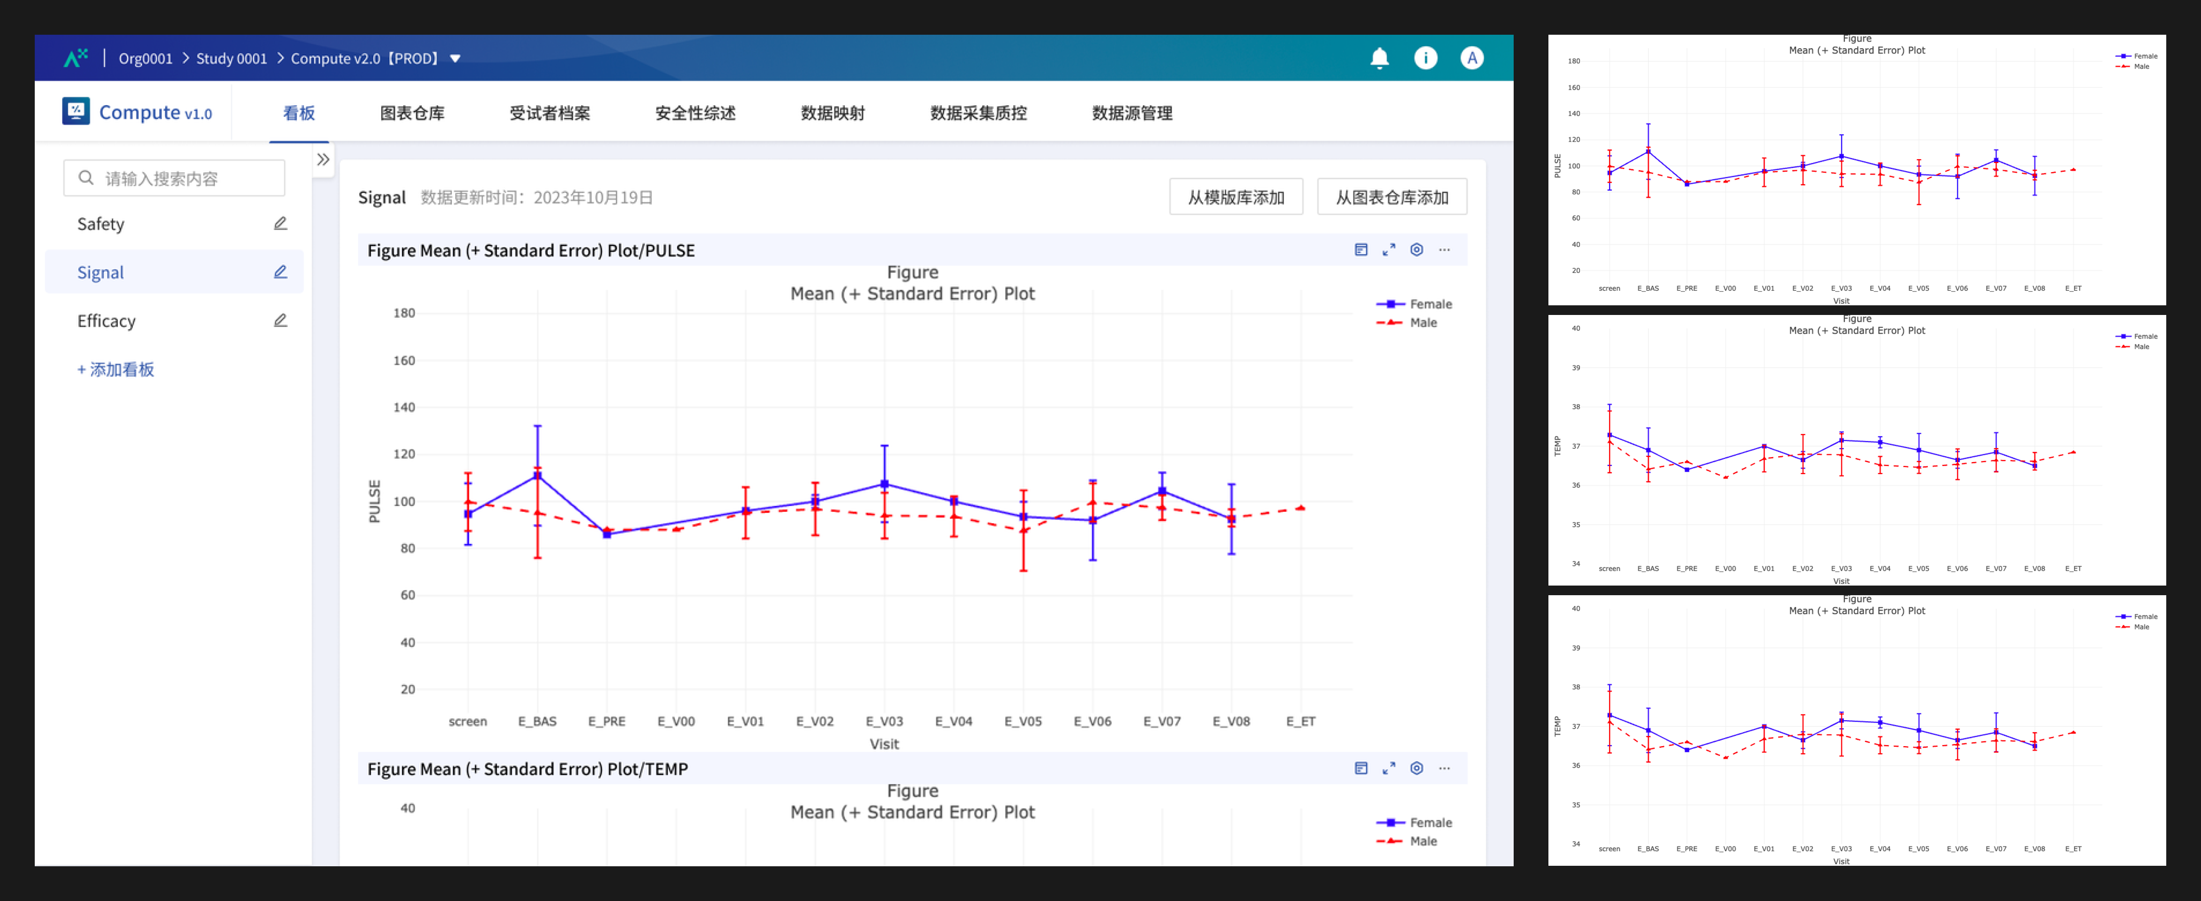Open the Compute v2.0 PROD dropdown arrow
This screenshot has width=2201, height=901.
[456, 59]
